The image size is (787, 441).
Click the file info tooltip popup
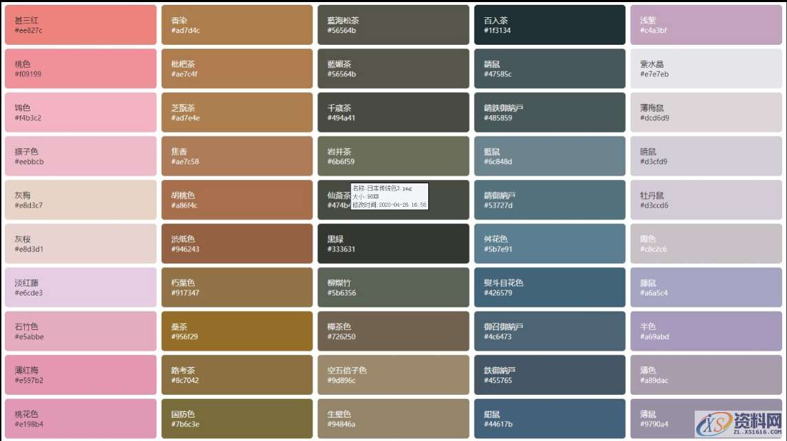(389, 196)
